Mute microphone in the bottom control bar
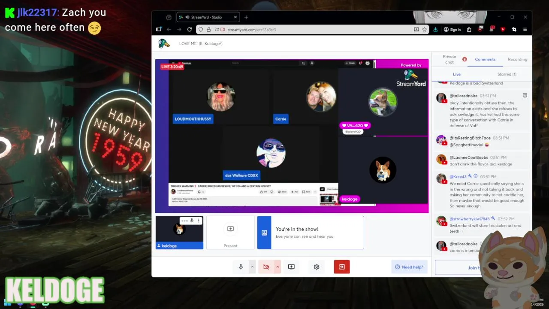The image size is (549, 309). pyautogui.click(x=241, y=267)
